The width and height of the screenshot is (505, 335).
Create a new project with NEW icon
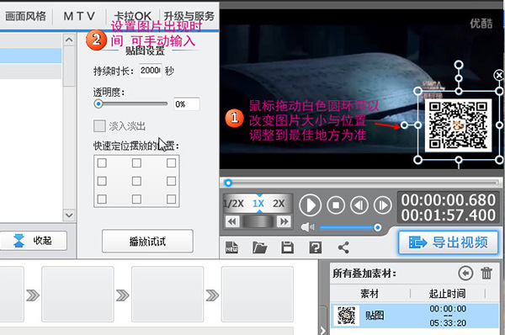(232, 247)
